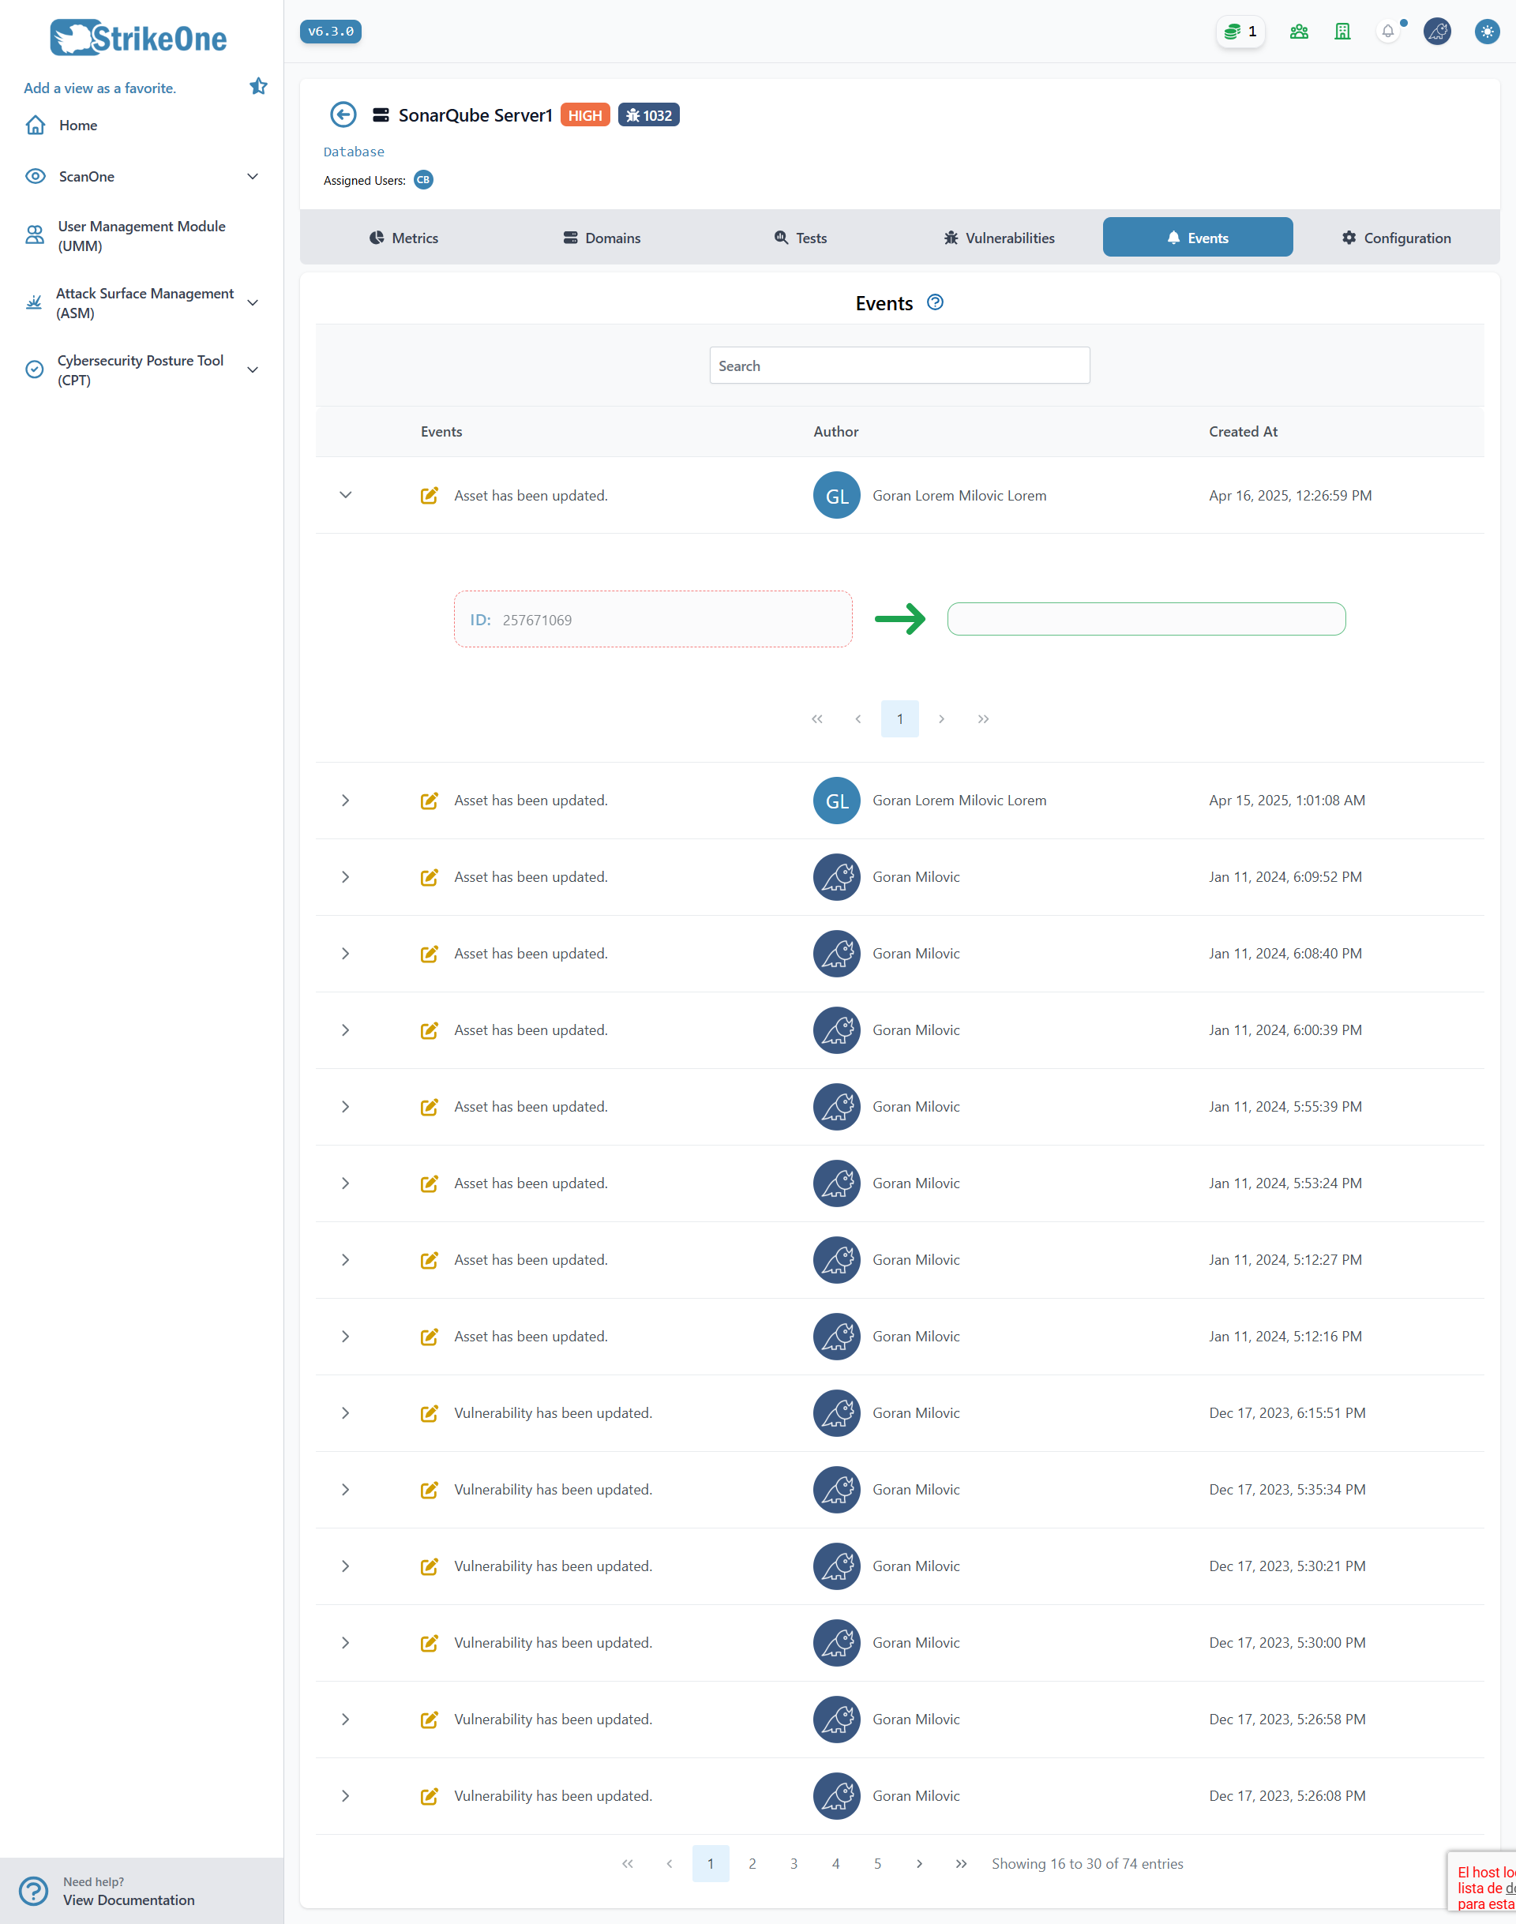1516x1924 pixels.
Task: Expand the ScanOne sidebar section
Action: [253, 176]
